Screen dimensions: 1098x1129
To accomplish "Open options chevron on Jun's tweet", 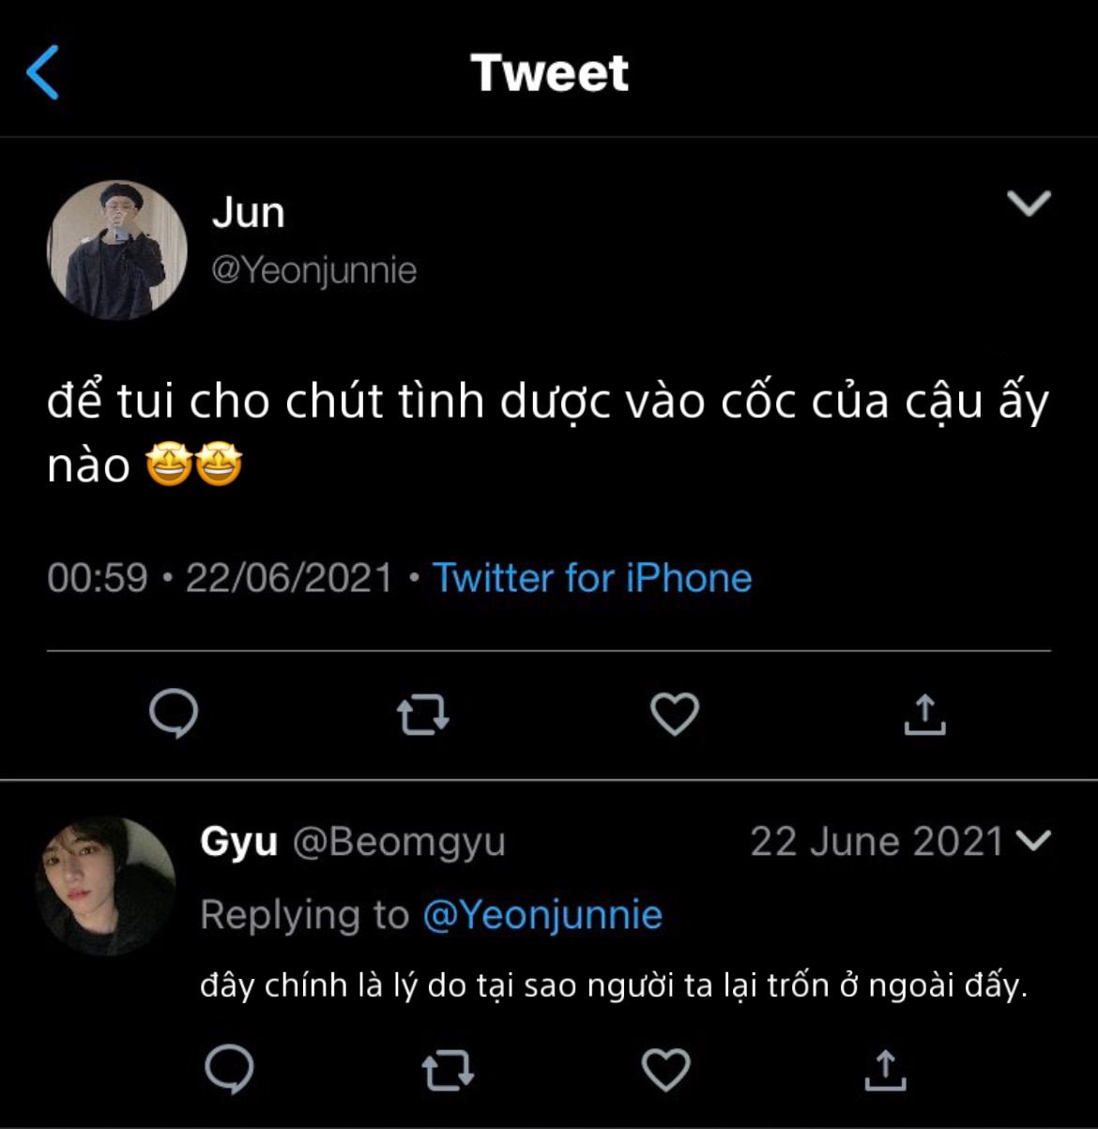I will pos(1029,203).
